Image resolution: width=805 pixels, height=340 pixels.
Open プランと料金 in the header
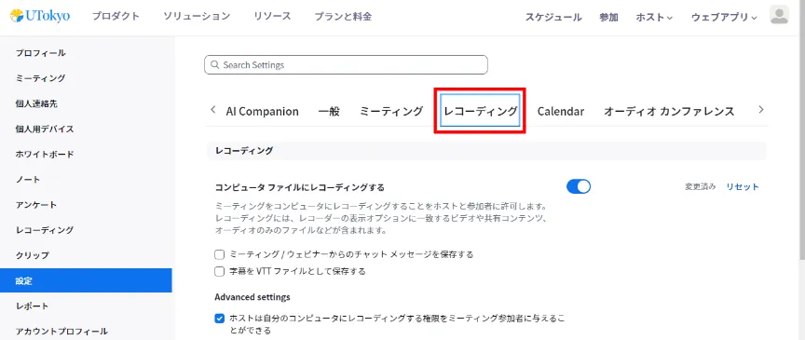coord(343,17)
